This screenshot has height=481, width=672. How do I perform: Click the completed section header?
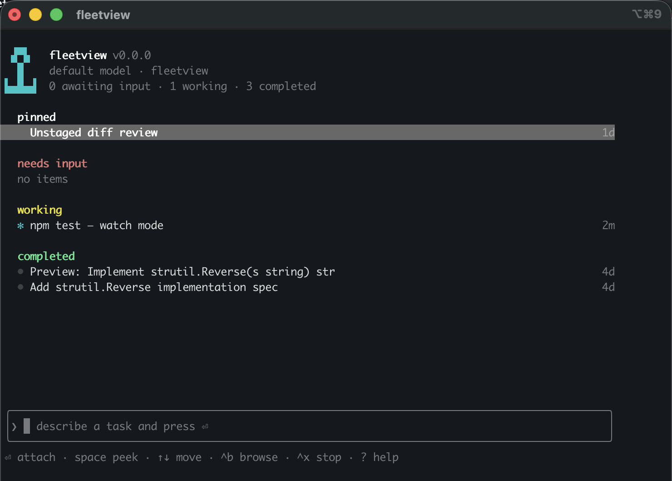46,256
